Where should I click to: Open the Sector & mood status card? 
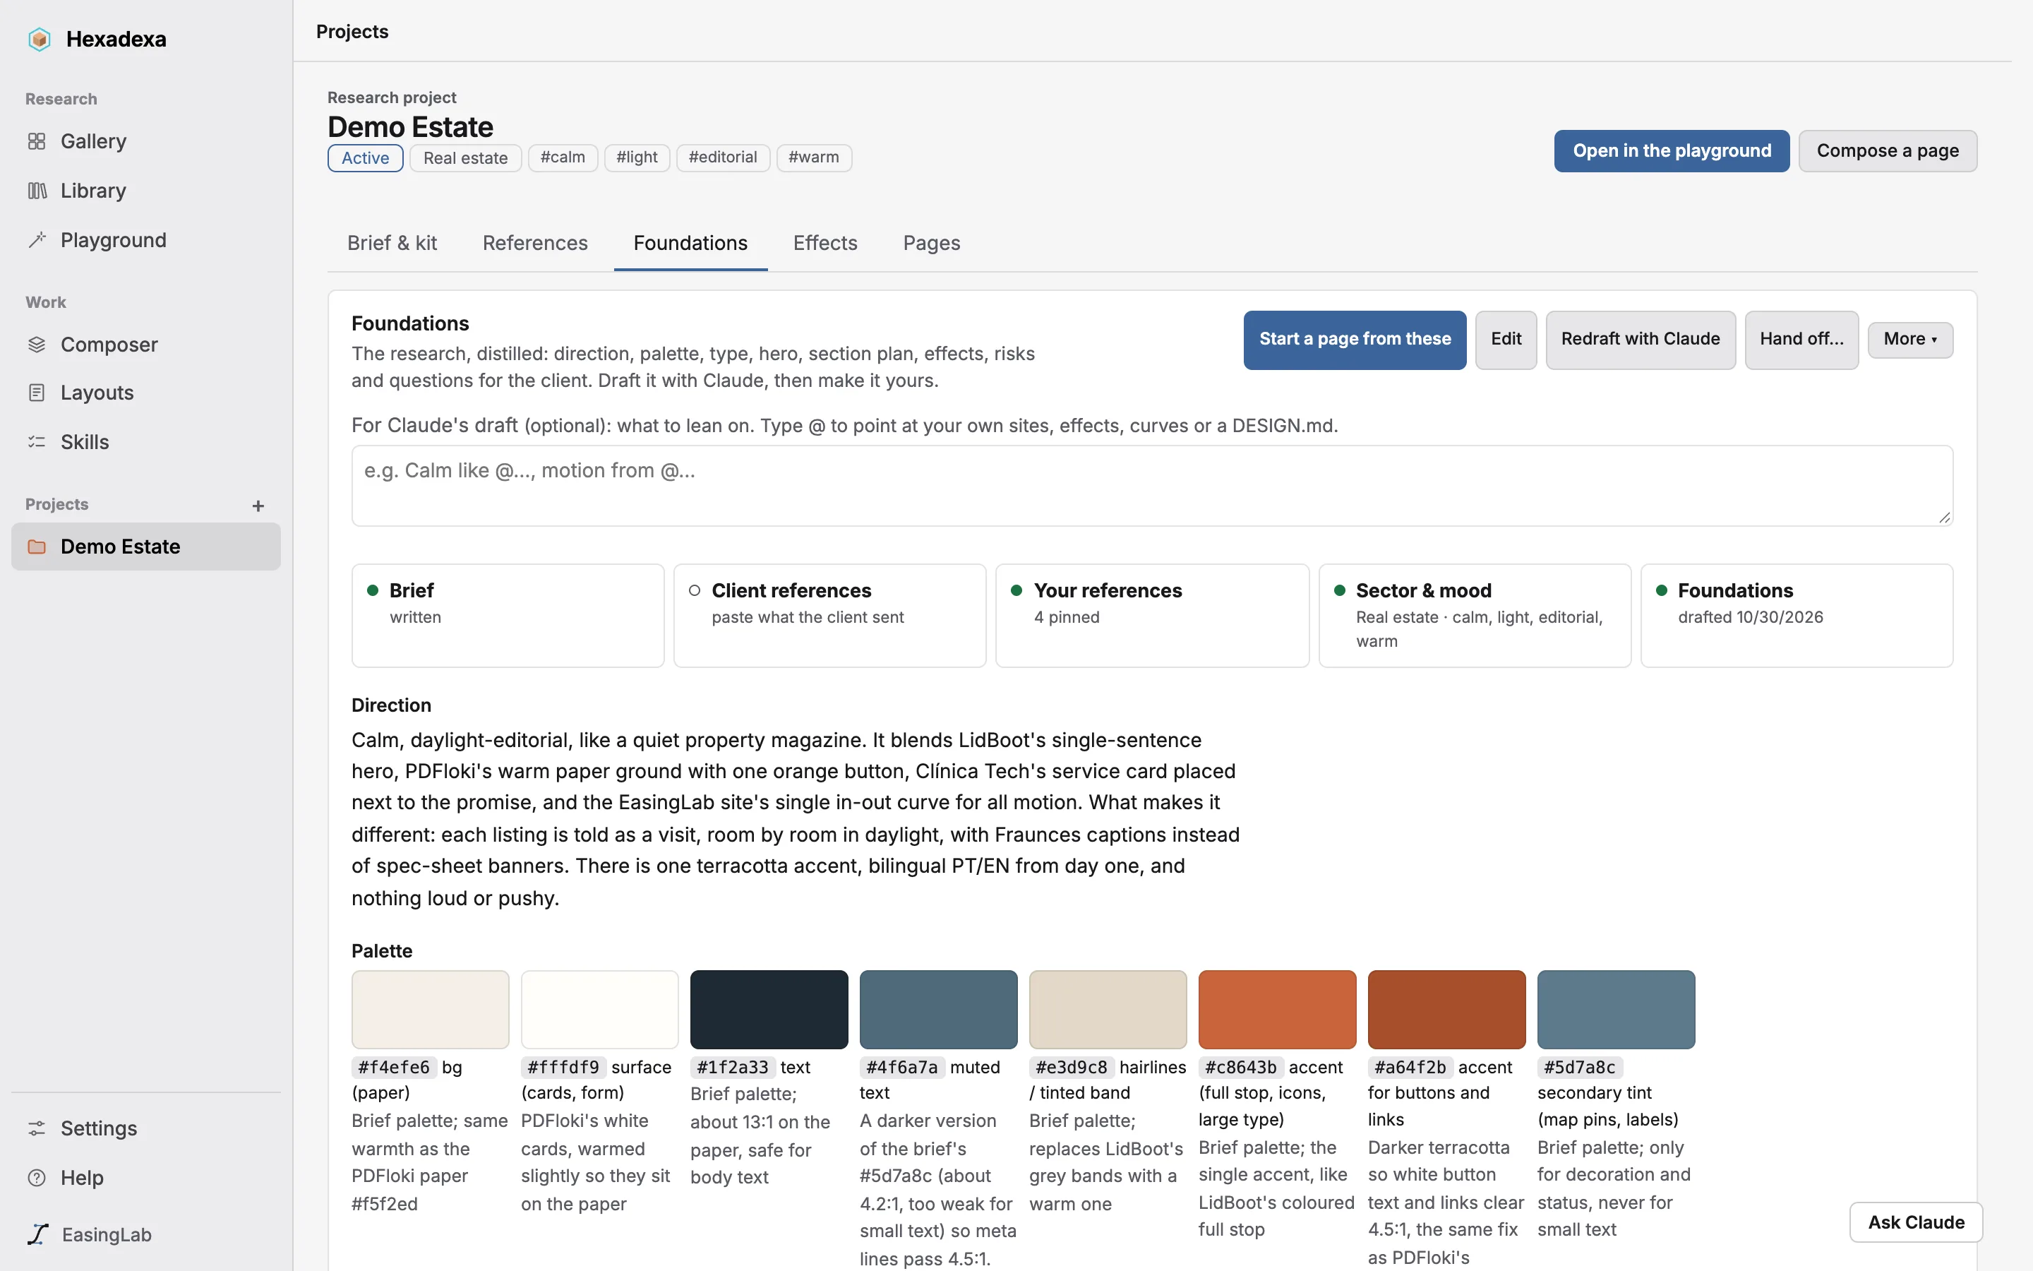click(1475, 615)
